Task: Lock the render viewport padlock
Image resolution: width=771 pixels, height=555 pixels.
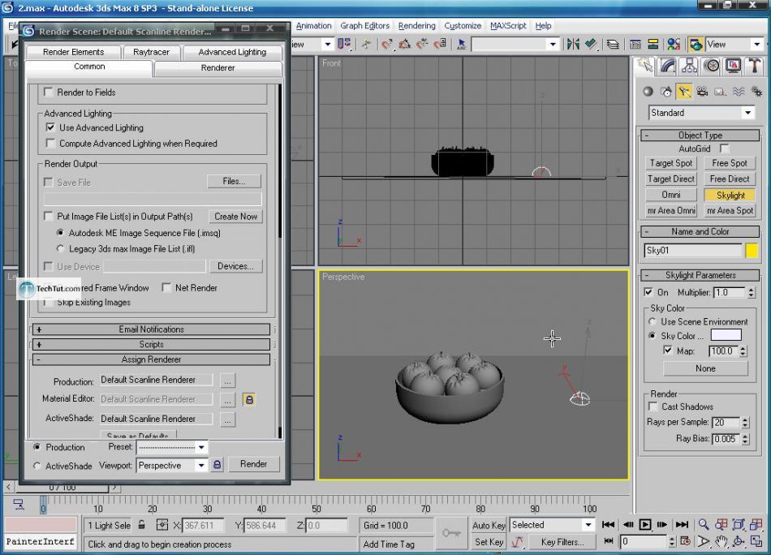Action: click(x=217, y=465)
